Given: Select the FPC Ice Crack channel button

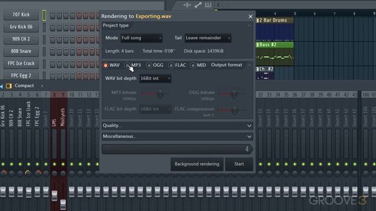Looking at the screenshot, I should click(21, 63).
